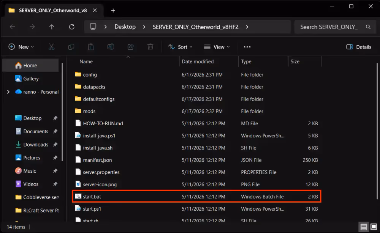Click the Copy icon in toolbar
Image resolution: width=380 pixels, height=233 pixels.
71,47
